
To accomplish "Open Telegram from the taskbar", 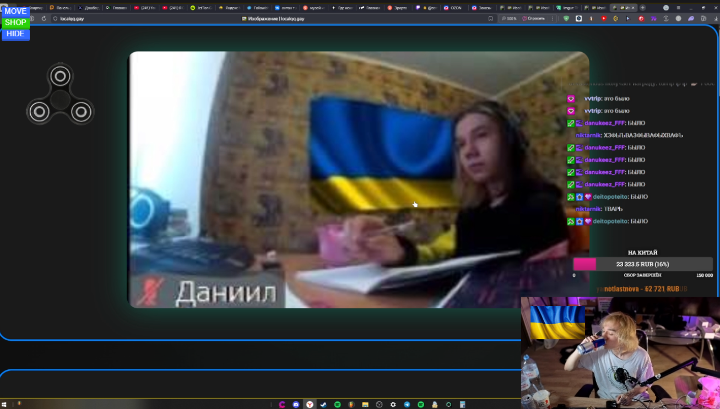I will (x=407, y=403).
